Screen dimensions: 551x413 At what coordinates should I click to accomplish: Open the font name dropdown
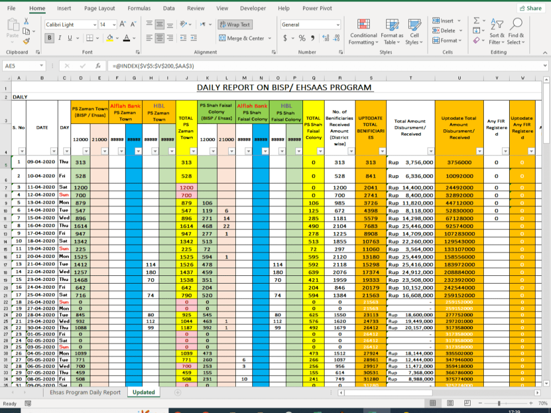[95, 25]
